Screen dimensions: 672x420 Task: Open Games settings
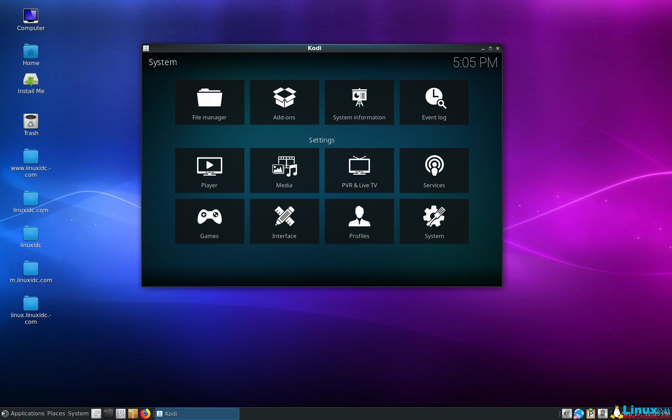click(x=209, y=220)
